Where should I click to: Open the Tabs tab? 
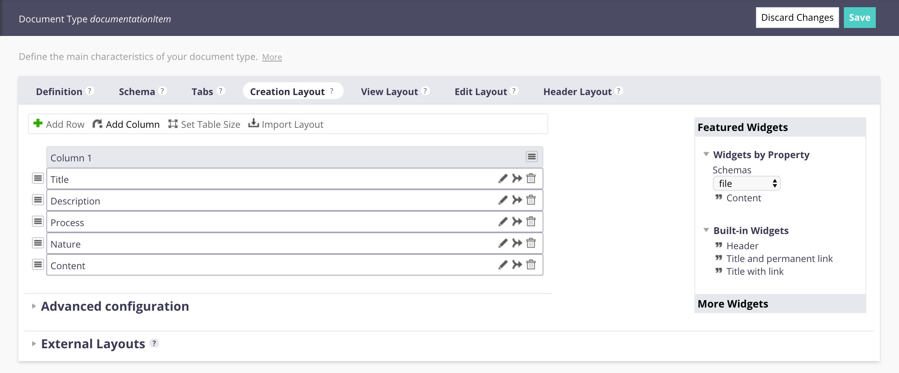(x=202, y=91)
